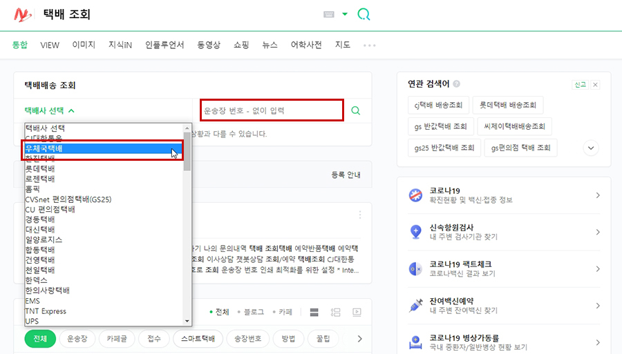The image size is (622, 354).
Task: Select 홈픽 in the courier list
Action: pos(104,189)
